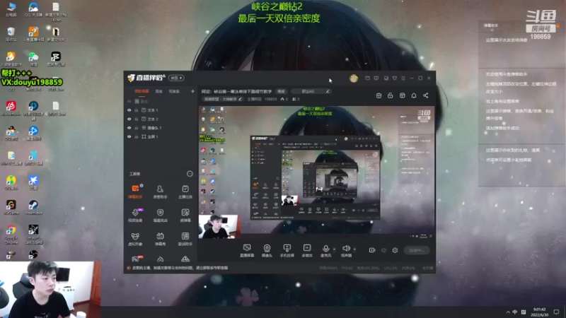566x318 pixels.
Task: Open the 此电脑 desktop icon
Action: (11, 9)
